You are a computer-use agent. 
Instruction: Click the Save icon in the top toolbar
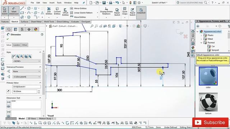click(x=104, y=3)
